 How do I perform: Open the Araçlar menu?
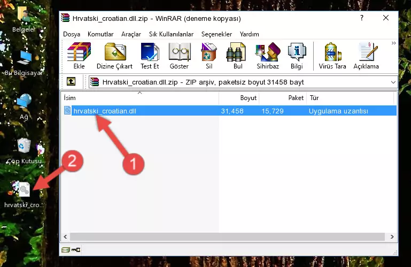(x=131, y=34)
